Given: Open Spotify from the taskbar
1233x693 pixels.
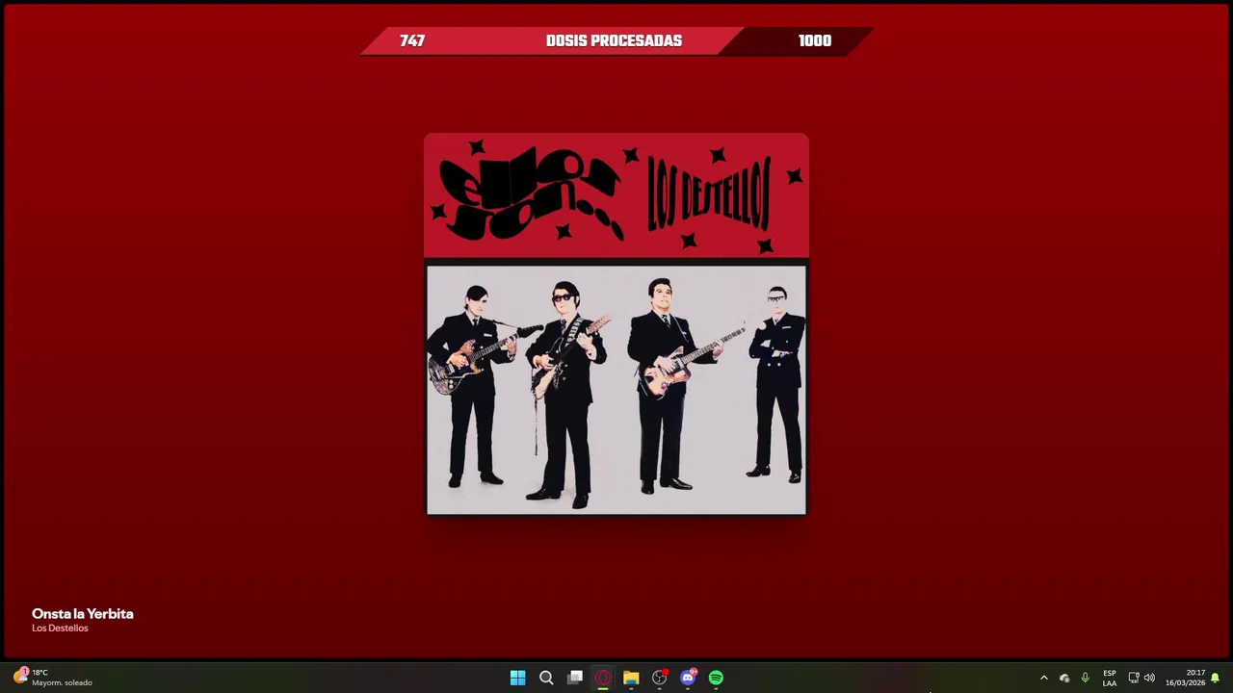Looking at the screenshot, I should [716, 678].
